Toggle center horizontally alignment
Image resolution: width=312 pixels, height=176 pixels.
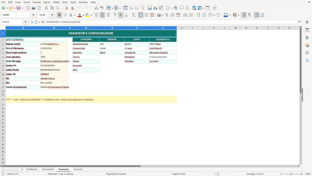[x=102, y=15]
